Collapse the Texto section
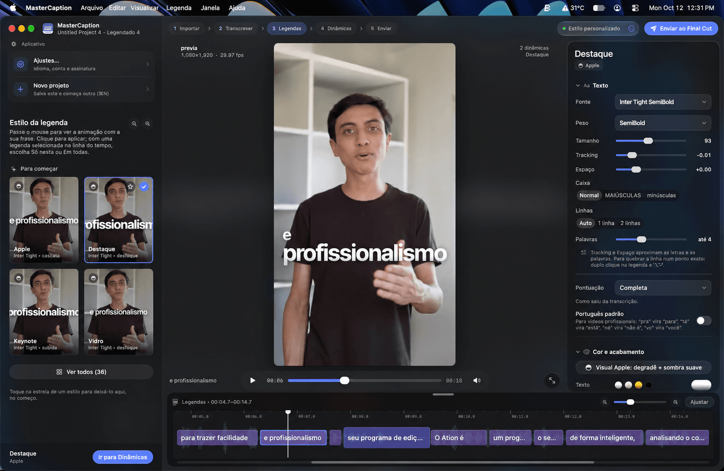 (578, 86)
